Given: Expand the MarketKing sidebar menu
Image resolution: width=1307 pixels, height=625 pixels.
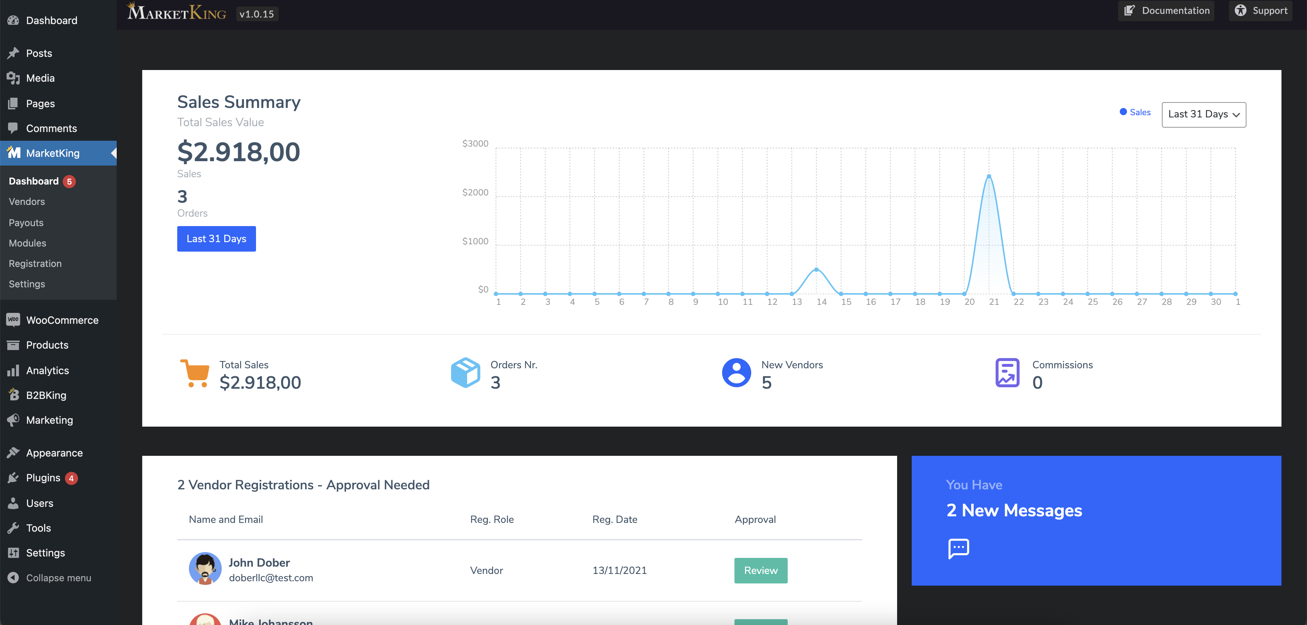Looking at the screenshot, I should pyautogui.click(x=53, y=153).
